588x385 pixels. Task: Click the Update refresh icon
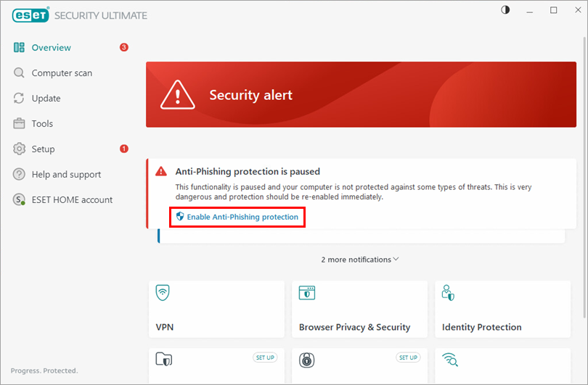(19, 99)
